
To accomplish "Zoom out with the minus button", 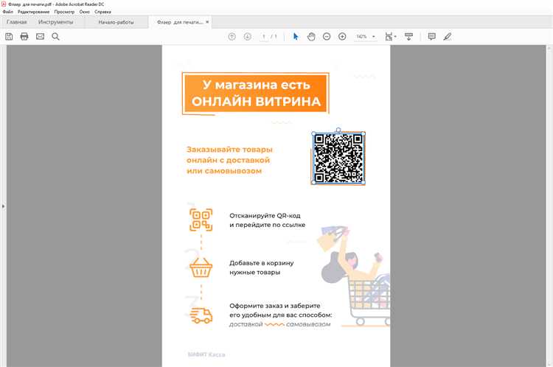I will 327,36.
